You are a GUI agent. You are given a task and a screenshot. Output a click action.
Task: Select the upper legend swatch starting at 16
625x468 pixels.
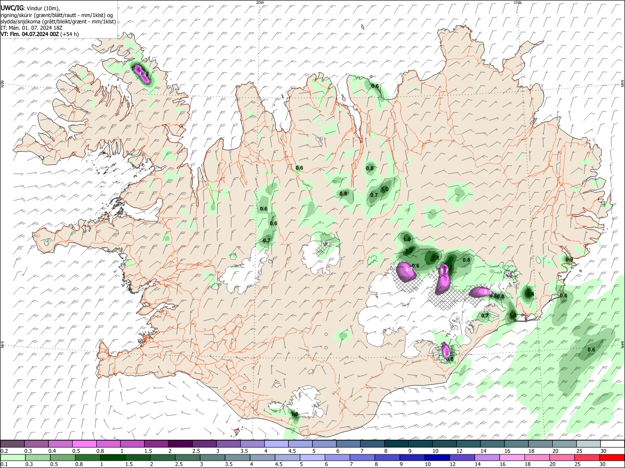(x=516, y=444)
